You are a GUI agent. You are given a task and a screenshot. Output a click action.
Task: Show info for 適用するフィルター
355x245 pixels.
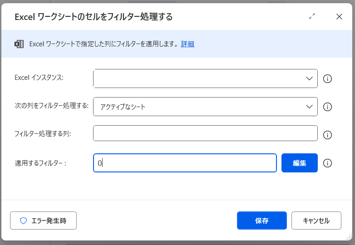327,163
